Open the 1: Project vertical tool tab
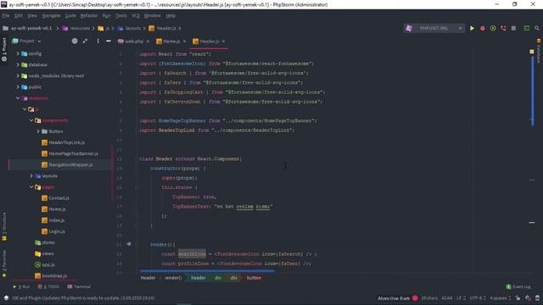Viewport: 543px width, 305px height. pyautogui.click(x=4, y=50)
